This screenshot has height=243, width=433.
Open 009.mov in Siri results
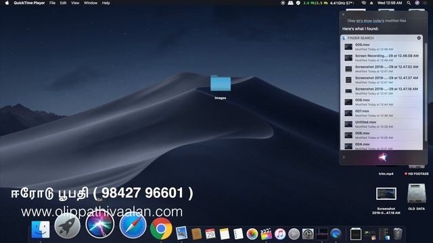tap(382, 47)
